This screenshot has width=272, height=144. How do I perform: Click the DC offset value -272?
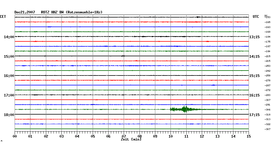tap(268, 90)
